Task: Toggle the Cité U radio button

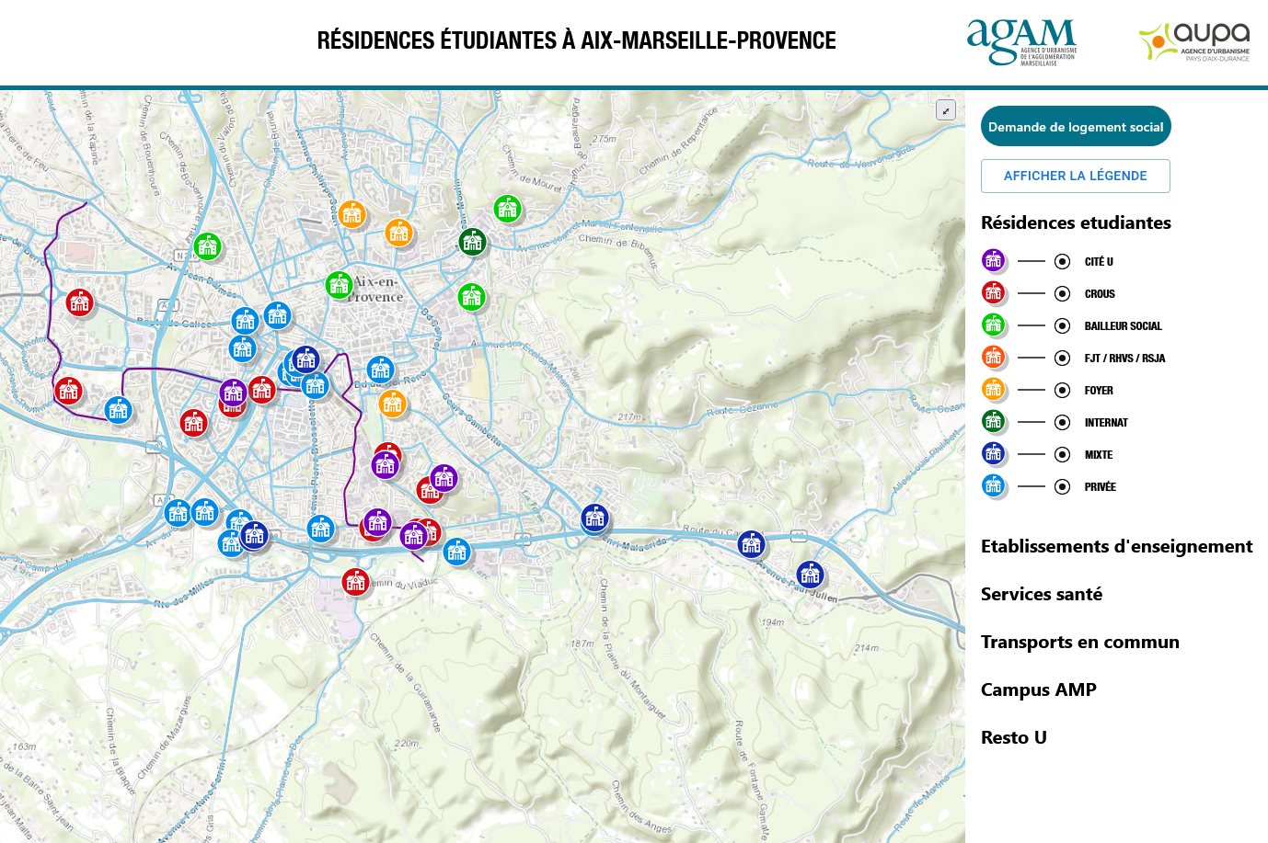Action: (1062, 261)
